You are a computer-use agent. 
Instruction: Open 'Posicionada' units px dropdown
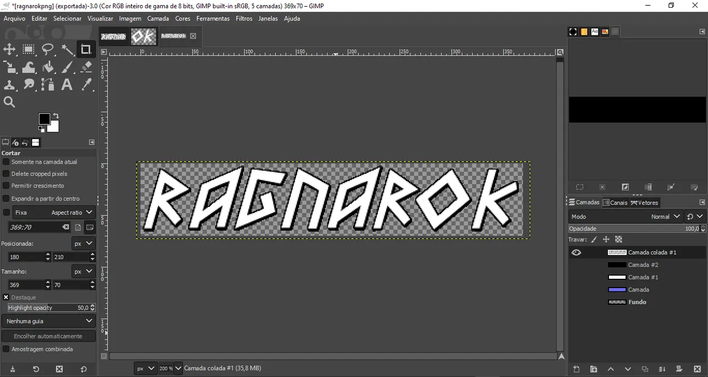coord(84,243)
